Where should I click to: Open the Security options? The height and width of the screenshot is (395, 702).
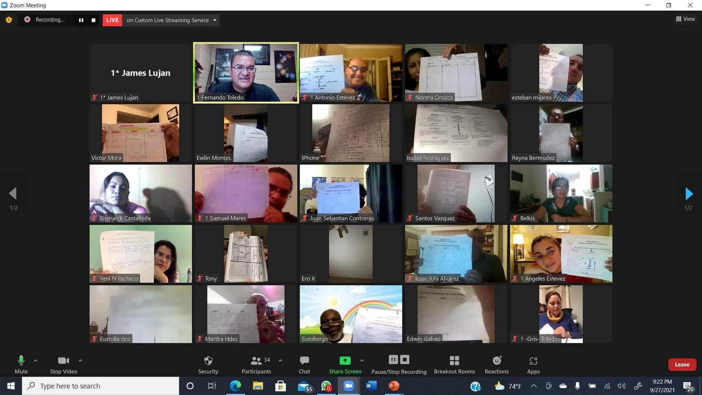tap(208, 364)
